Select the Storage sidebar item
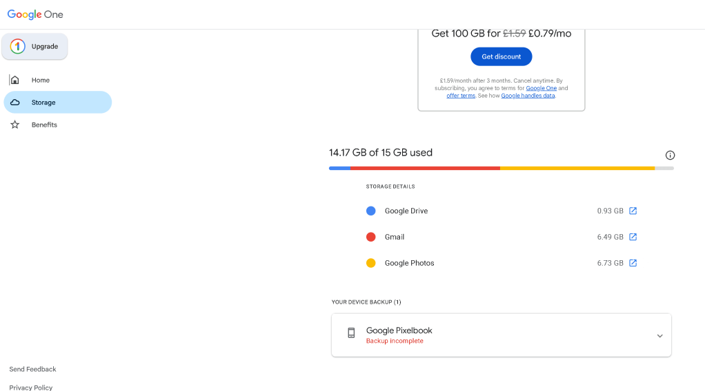This screenshot has width=705, height=391. point(57,103)
